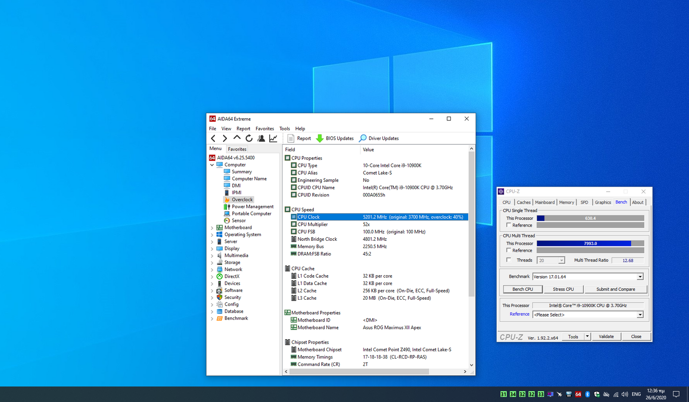The height and width of the screenshot is (402, 689).
Task: Open the Threads count dropdown
Action: (561, 261)
